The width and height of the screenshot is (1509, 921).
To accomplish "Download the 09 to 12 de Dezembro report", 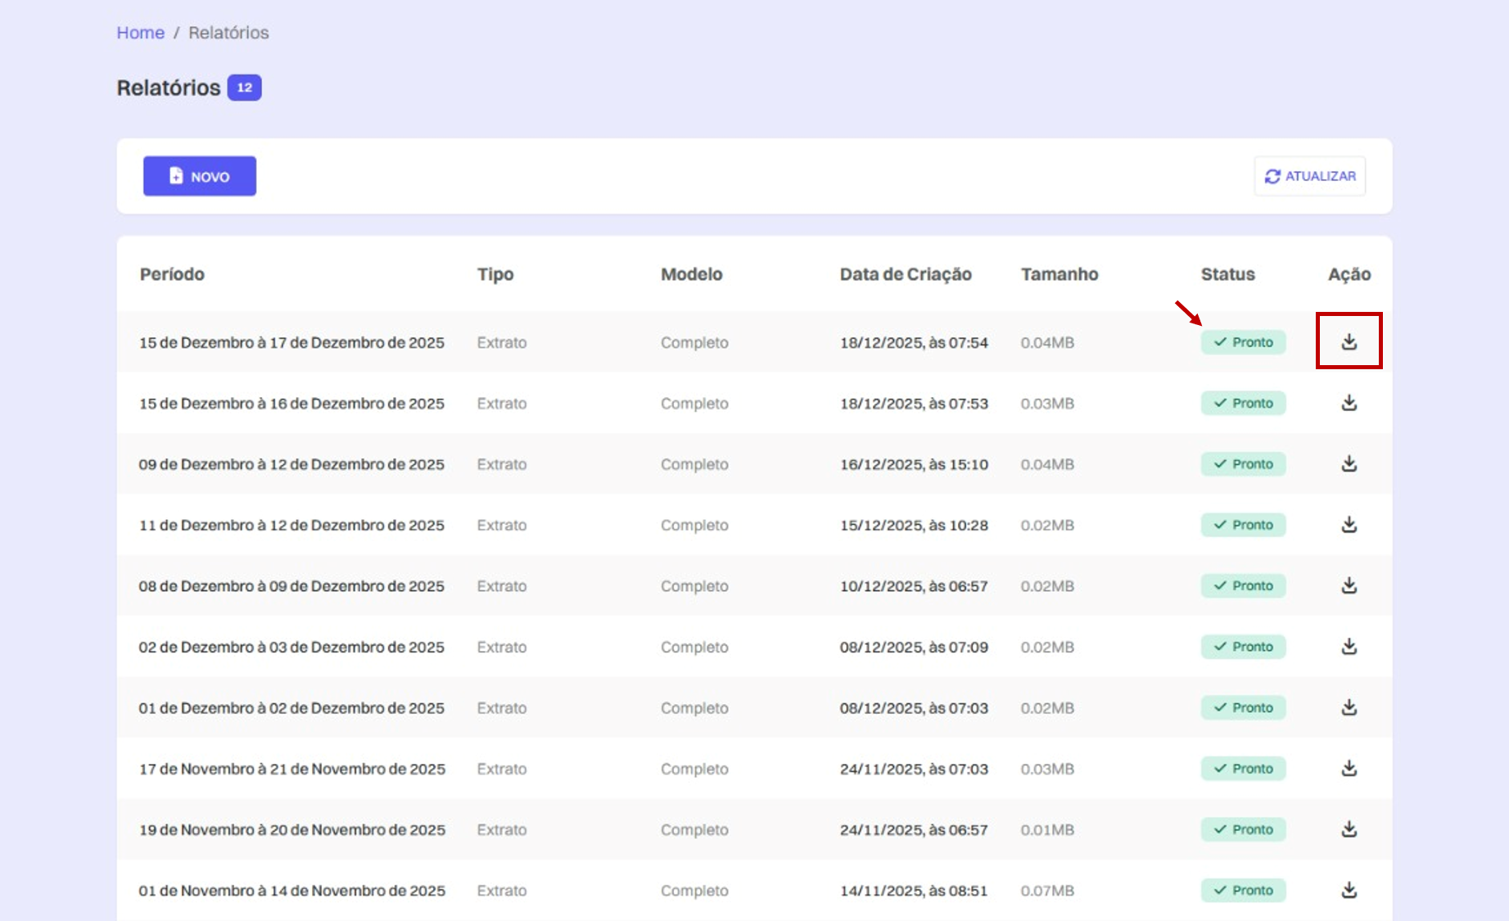I will 1349,463.
